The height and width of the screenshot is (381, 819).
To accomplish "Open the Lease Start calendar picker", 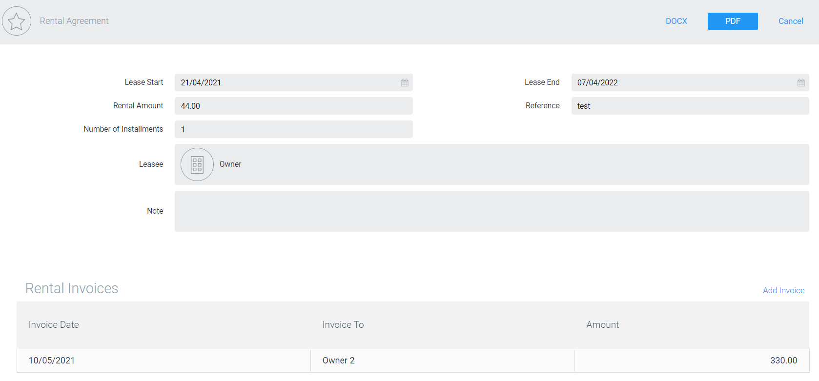I will 405,82.
